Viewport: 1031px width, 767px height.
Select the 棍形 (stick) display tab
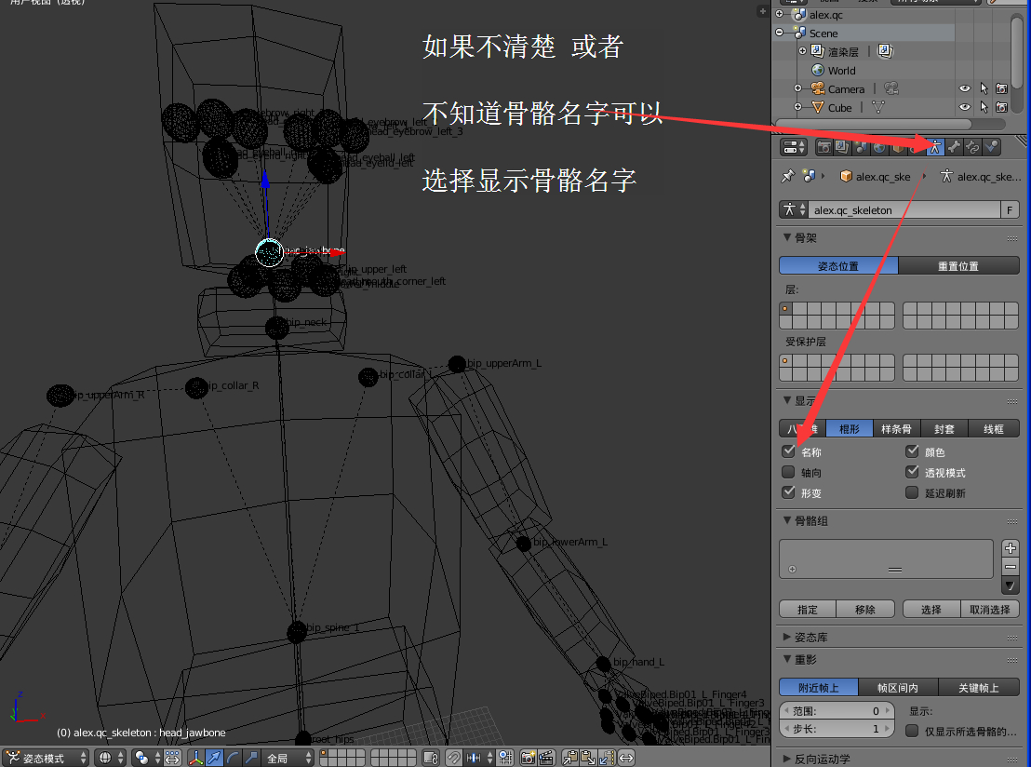click(849, 429)
